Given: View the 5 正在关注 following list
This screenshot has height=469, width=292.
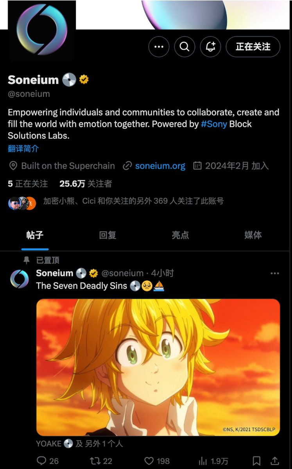Looking at the screenshot, I should coord(28,184).
